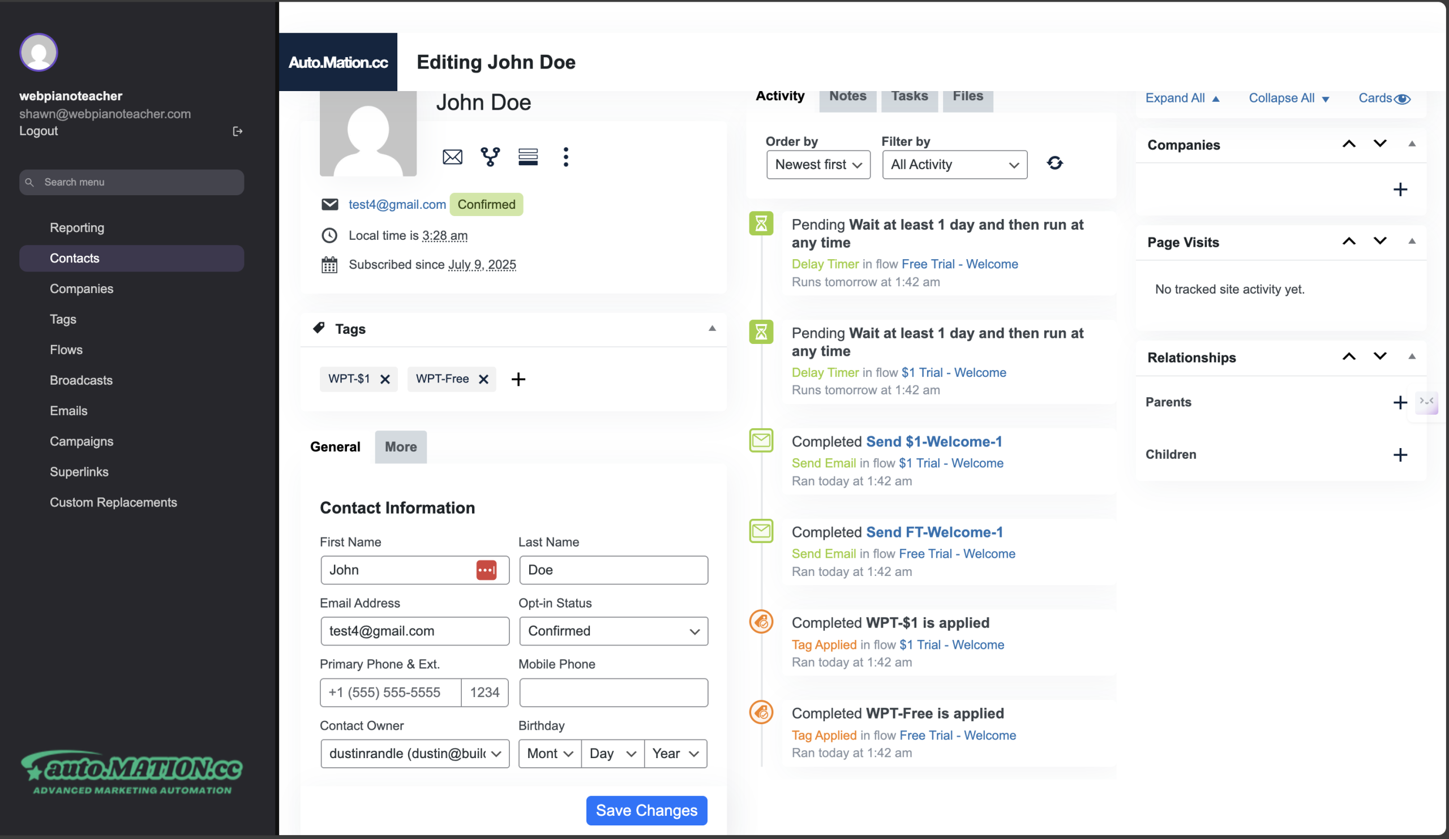The width and height of the screenshot is (1449, 839).
Task: Add a company with the plus icon
Action: [x=1400, y=190]
